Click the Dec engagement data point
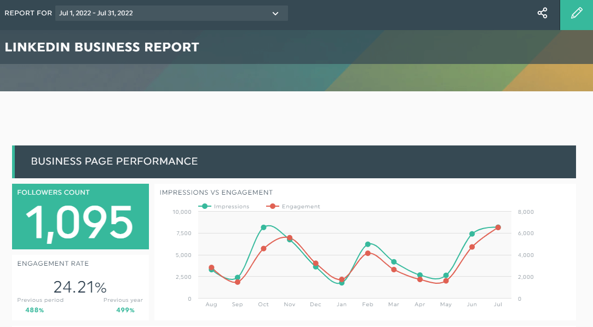The height and width of the screenshot is (327, 593). pyautogui.click(x=316, y=263)
